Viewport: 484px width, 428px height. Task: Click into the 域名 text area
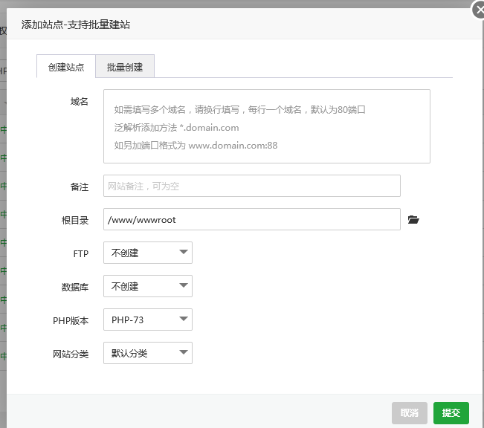tap(266, 126)
